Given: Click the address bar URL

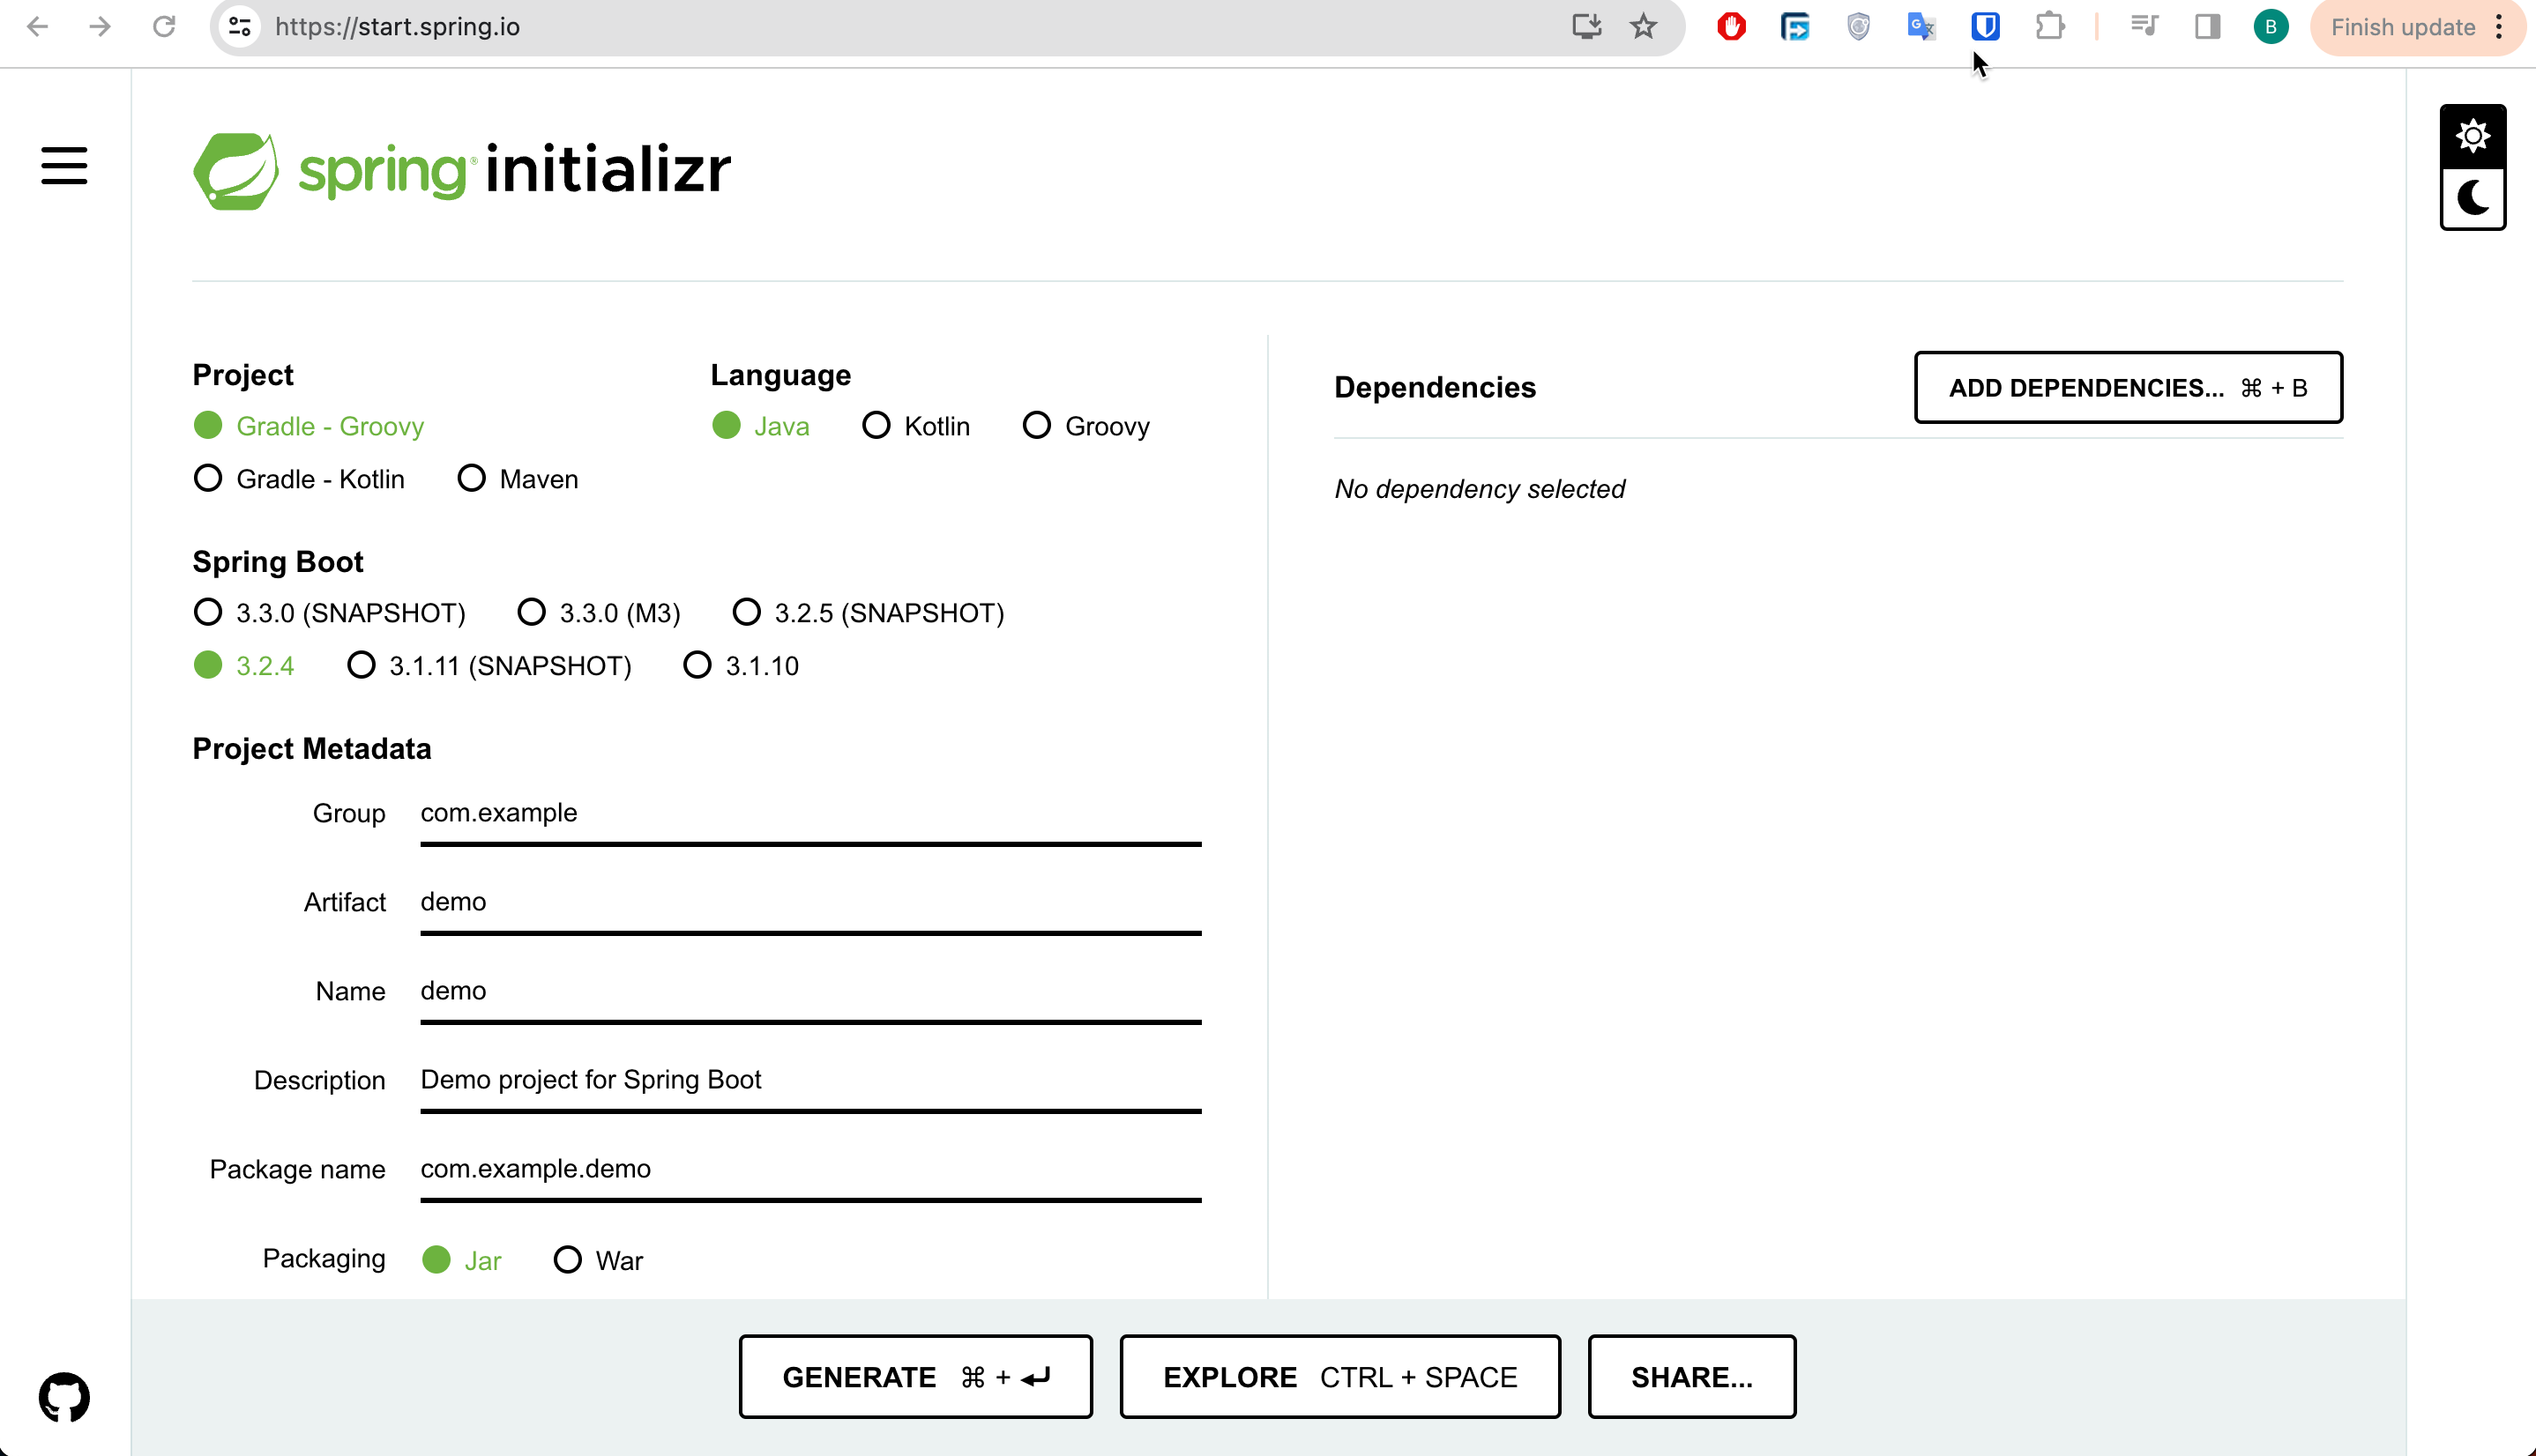Looking at the screenshot, I should pos(397,27).
